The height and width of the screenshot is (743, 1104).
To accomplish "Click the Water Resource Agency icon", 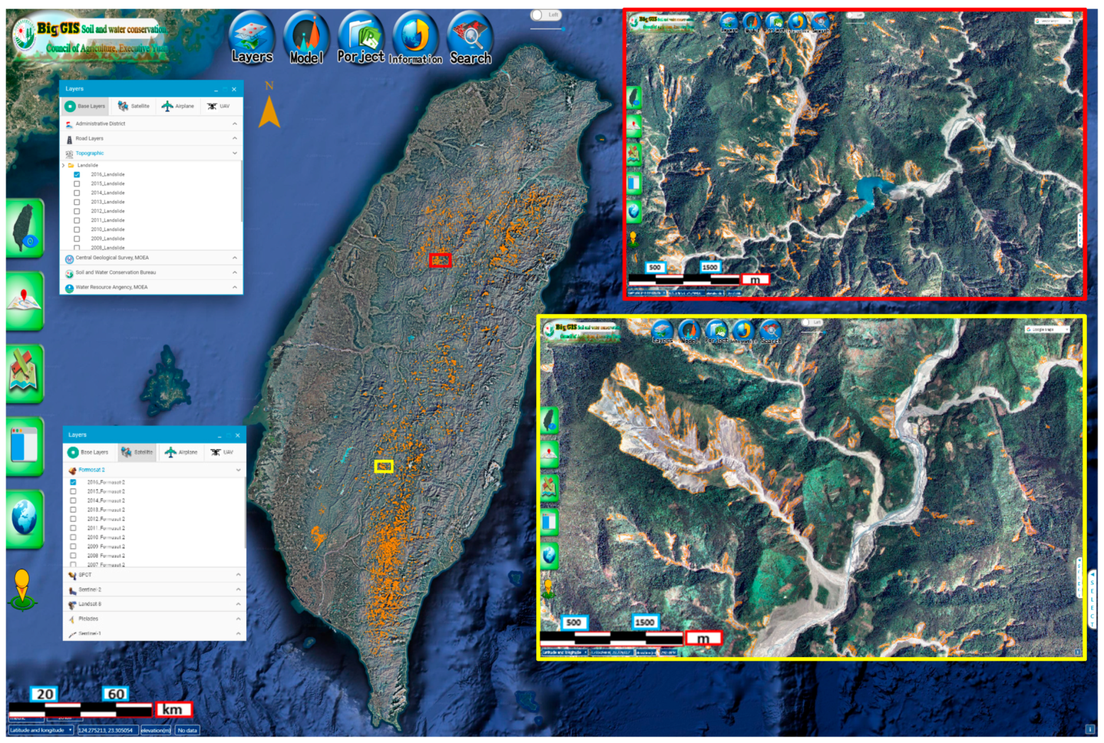I will coord(69,288).
